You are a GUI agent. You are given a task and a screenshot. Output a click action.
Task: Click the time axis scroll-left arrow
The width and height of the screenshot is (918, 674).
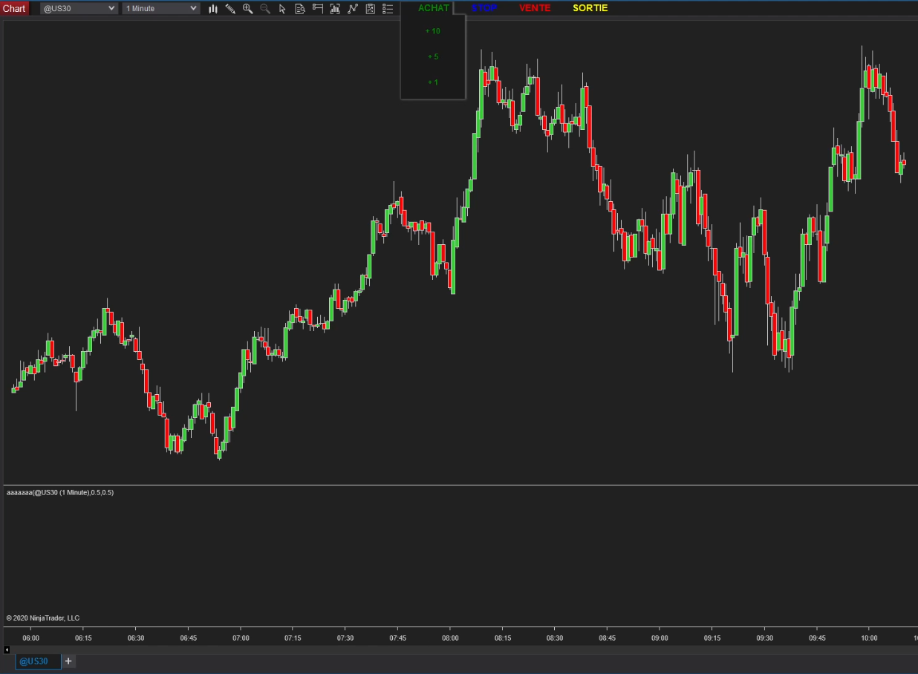(x=7, y=650)
